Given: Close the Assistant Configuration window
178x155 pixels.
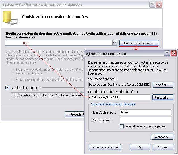Looking at the screenshot, I should tap(159, 5).
